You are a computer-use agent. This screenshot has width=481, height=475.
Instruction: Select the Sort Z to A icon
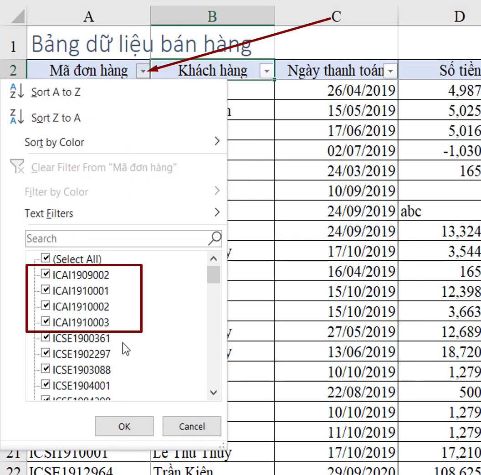[15, 118]
